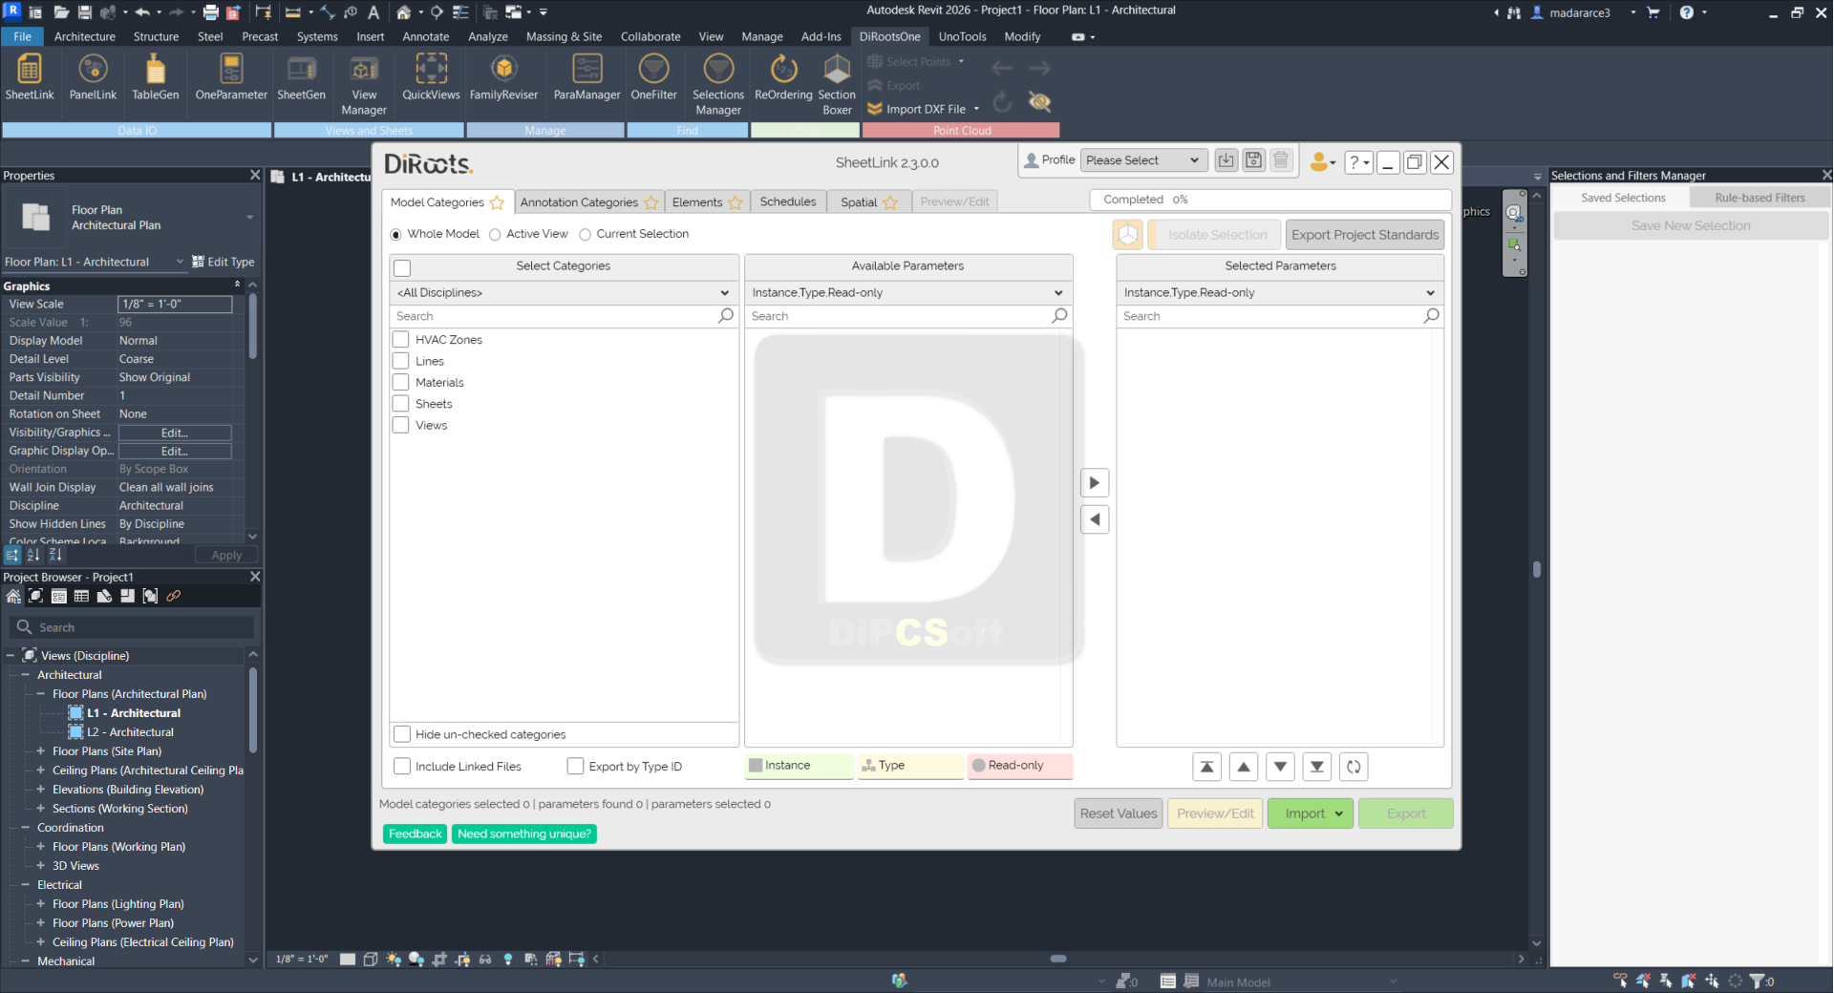This screenshot has width=1834, height=993.
Task: Move parameter to bottom of list
Action: point(1317,767)
